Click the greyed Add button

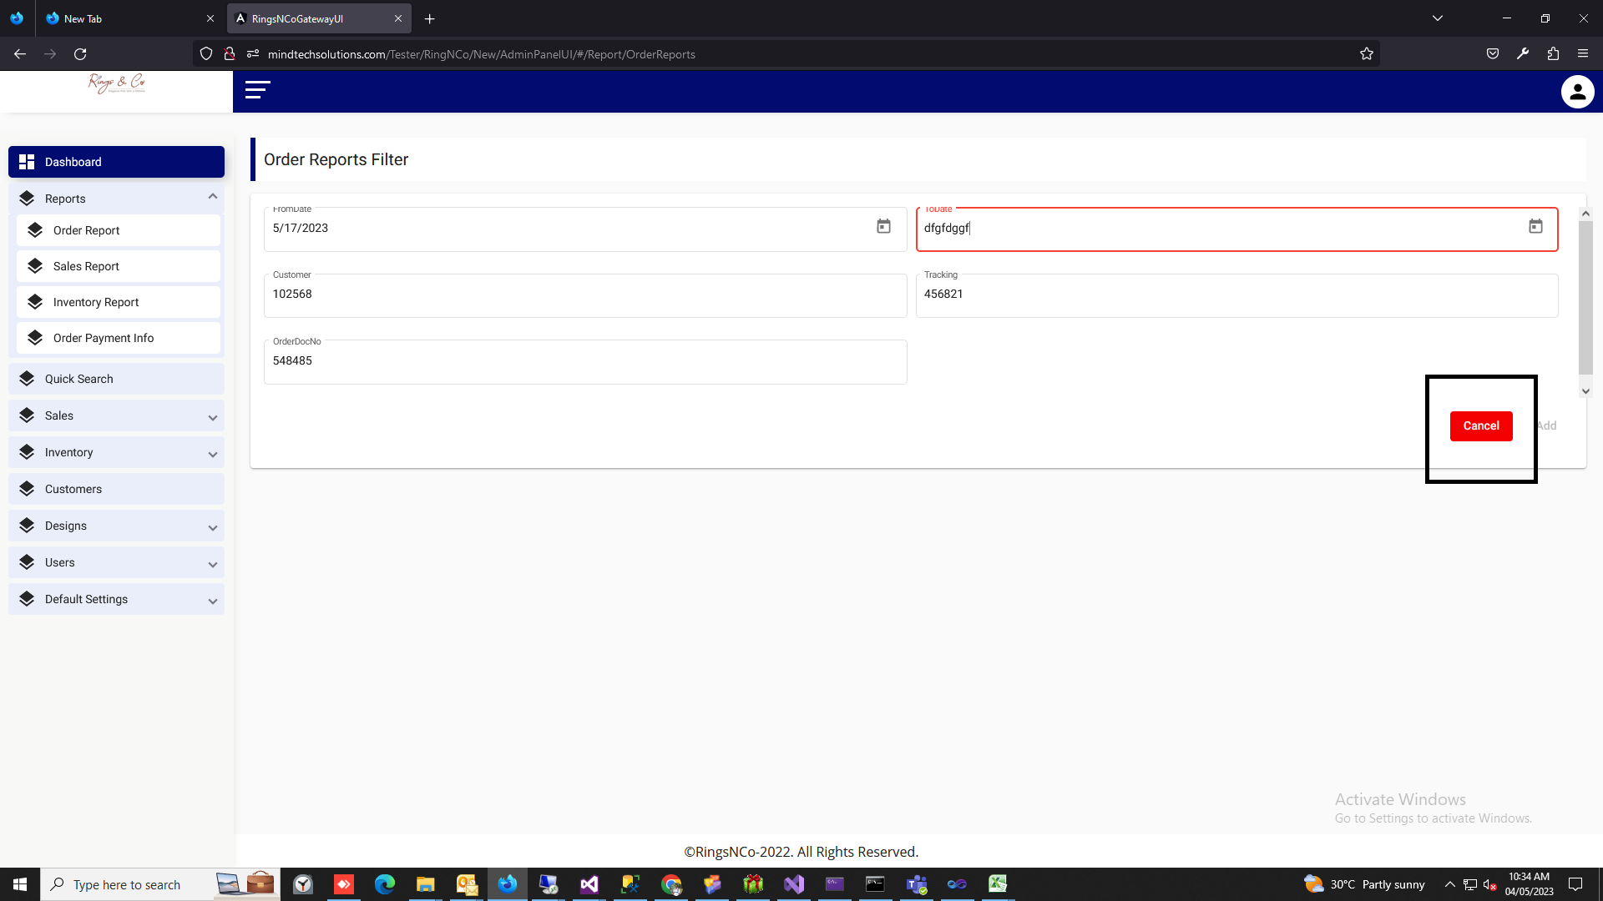1547,425
